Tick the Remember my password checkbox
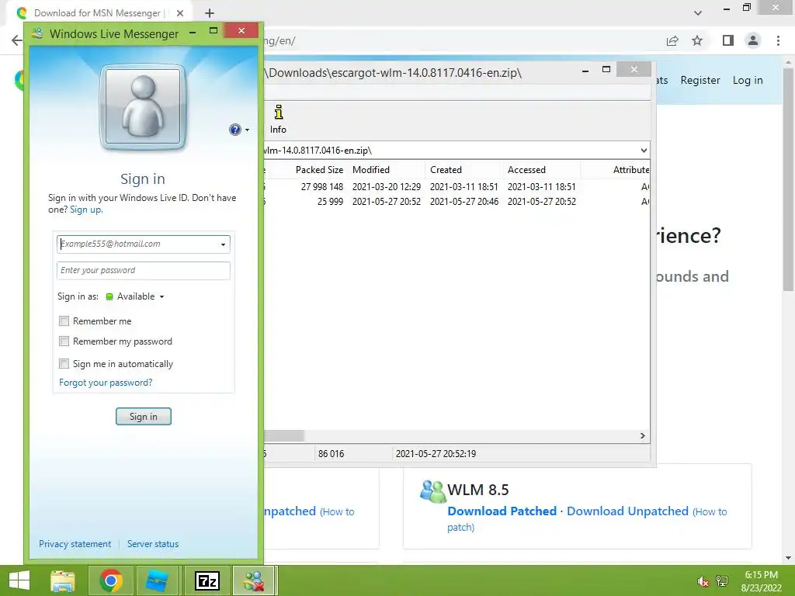 [64, 341]
